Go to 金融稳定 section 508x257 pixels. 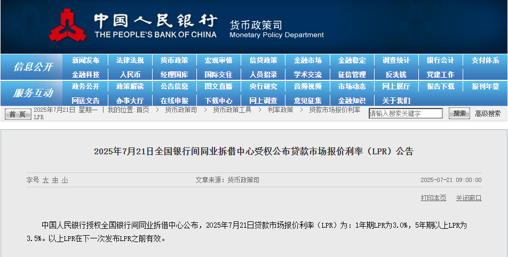click(352, 60)
